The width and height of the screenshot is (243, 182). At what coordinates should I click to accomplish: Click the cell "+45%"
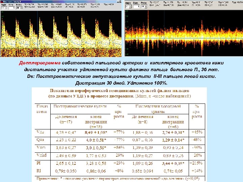click(x=197, y=132)
